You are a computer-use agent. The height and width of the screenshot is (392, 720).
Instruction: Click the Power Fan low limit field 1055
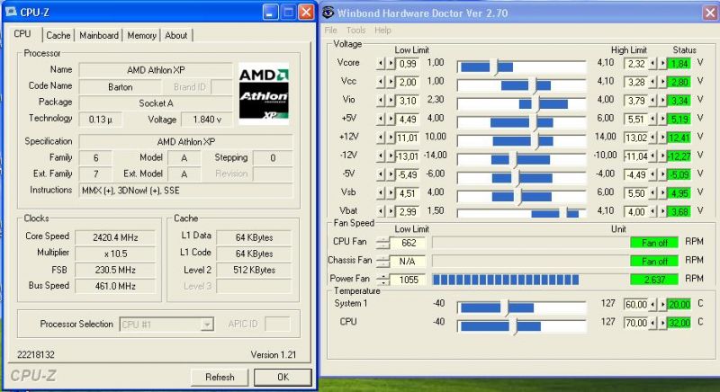(x=408, y=280)
